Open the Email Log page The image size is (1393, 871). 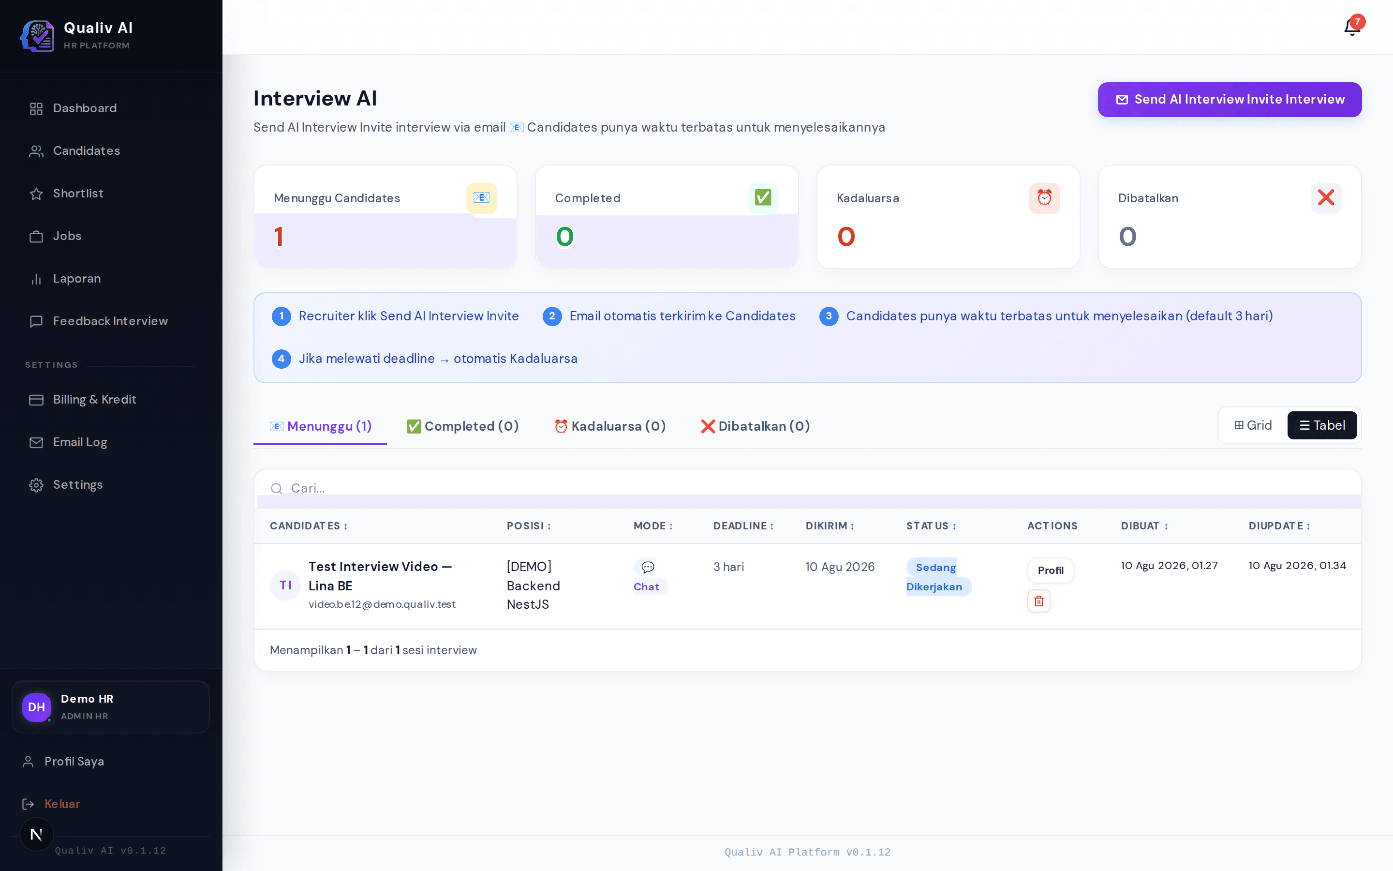[111, 442]
